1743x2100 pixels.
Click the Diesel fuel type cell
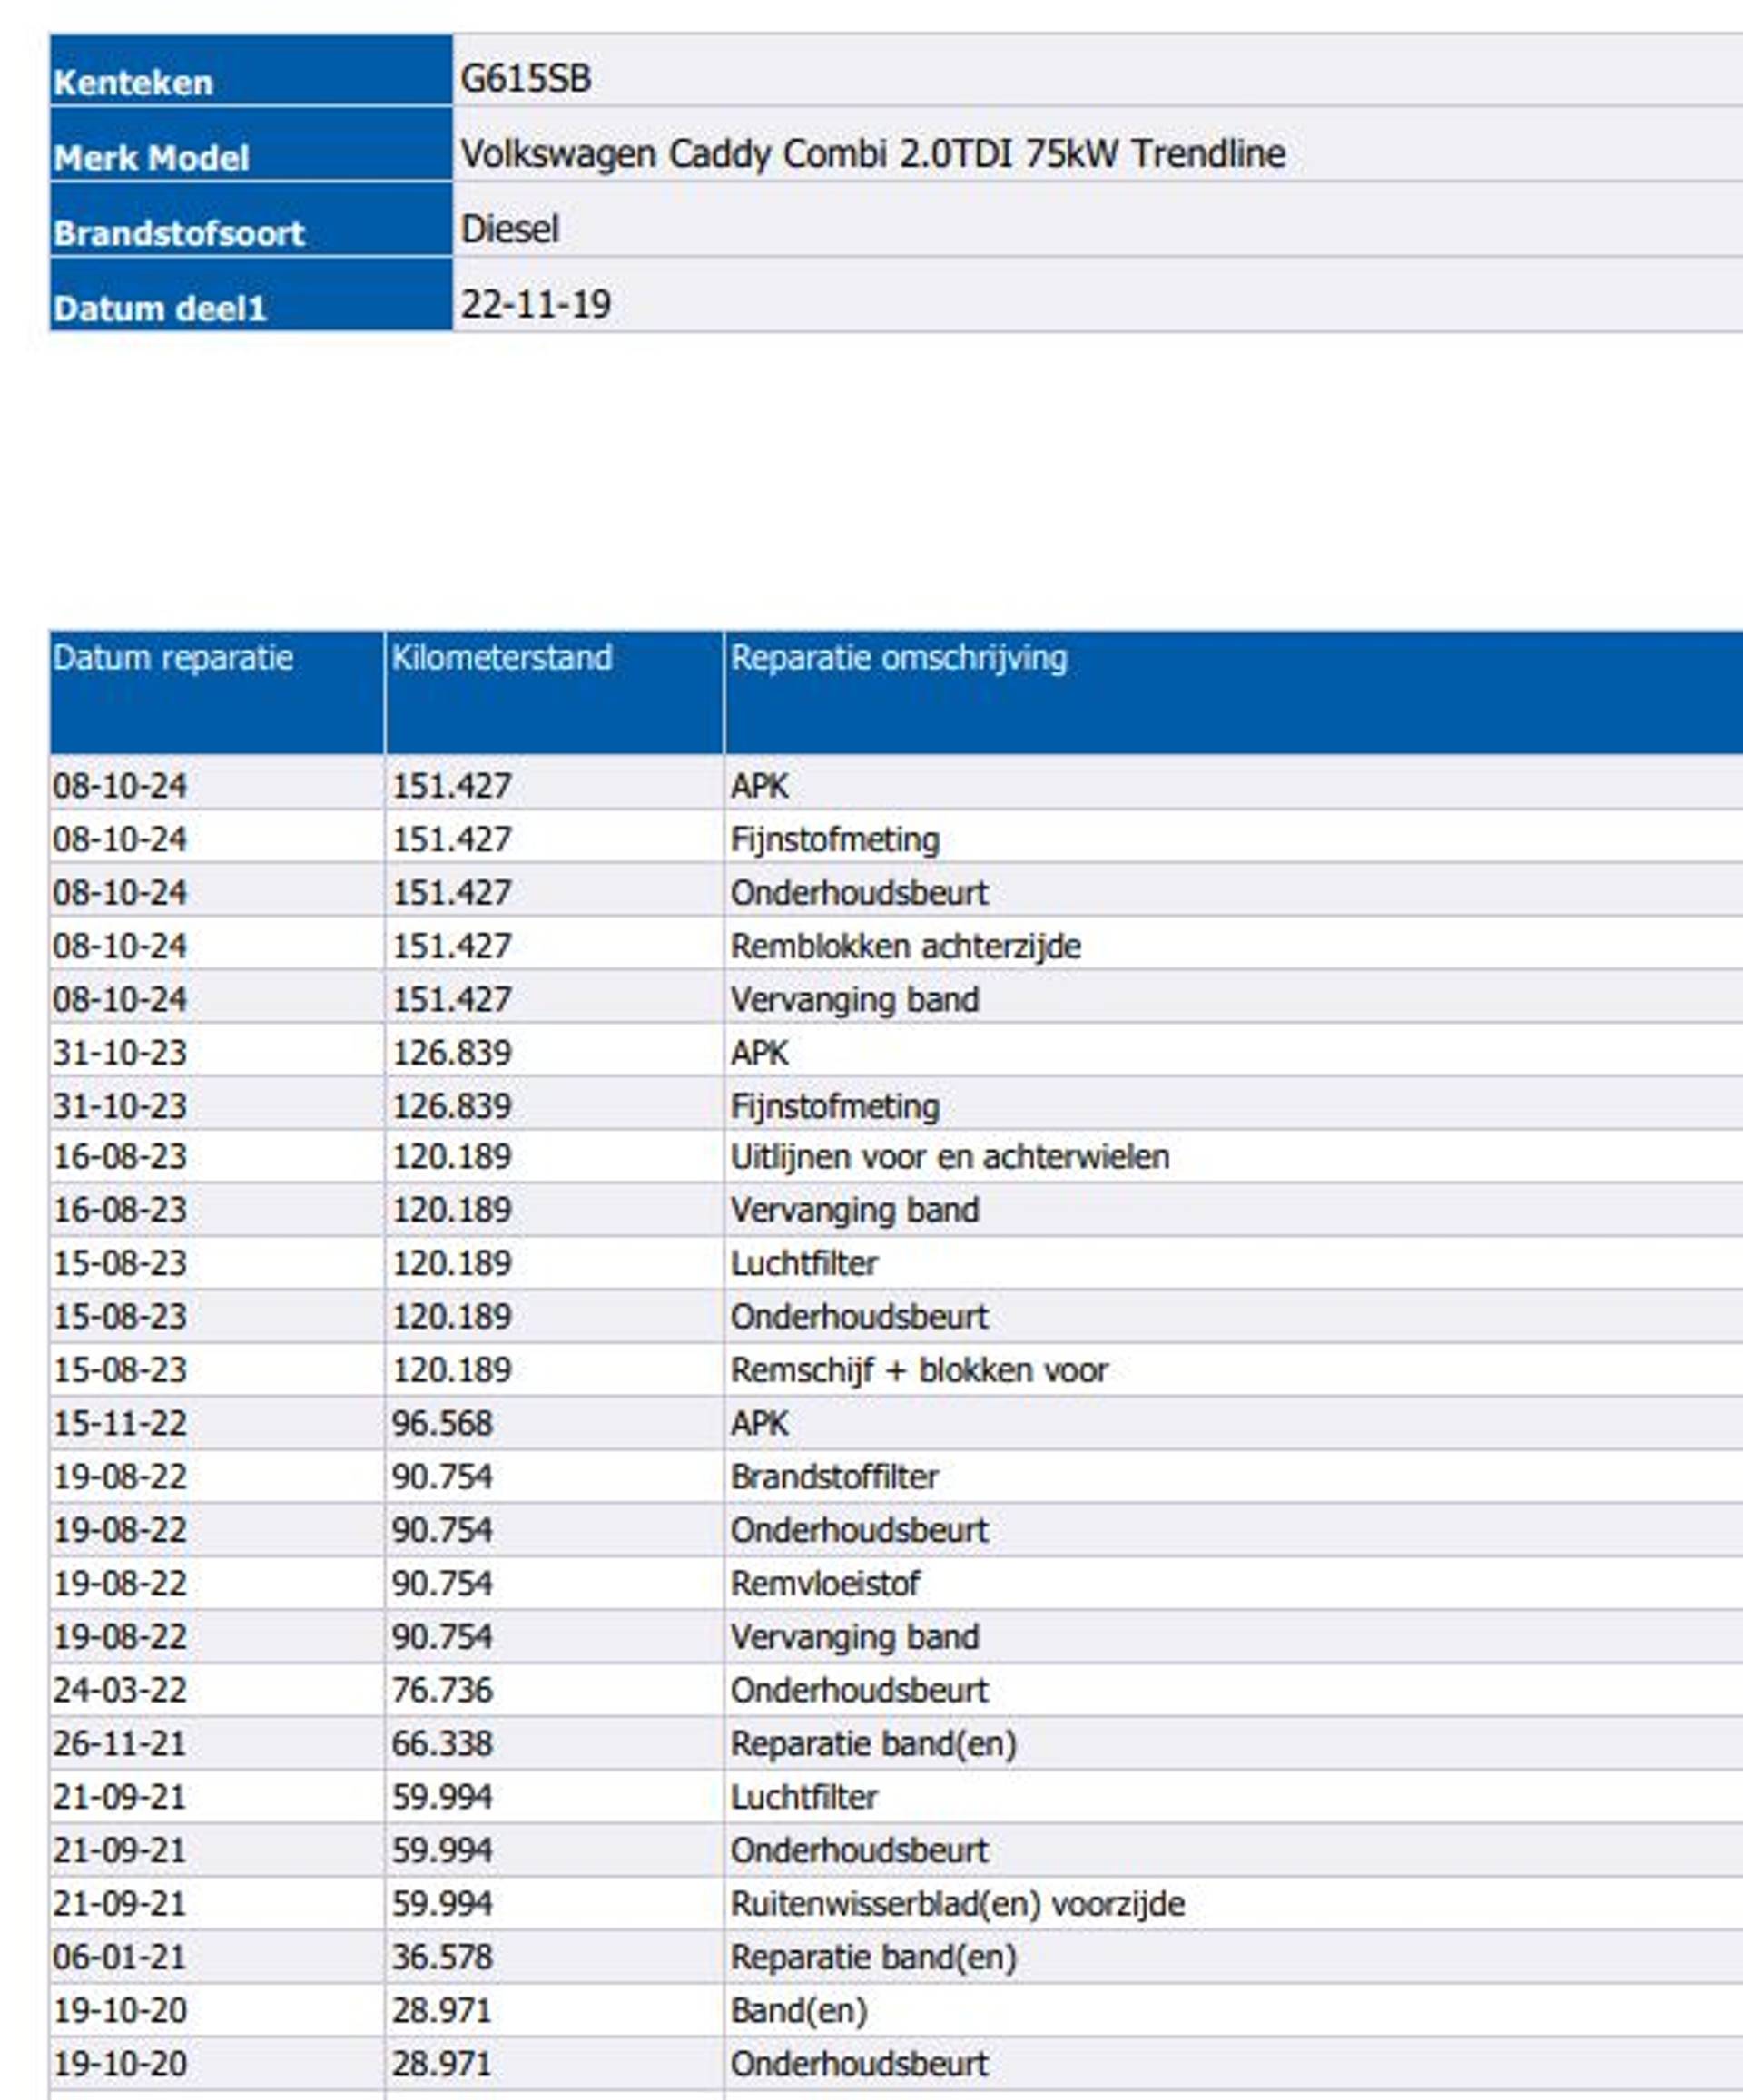pyautogui.click(x=509, y=229)
